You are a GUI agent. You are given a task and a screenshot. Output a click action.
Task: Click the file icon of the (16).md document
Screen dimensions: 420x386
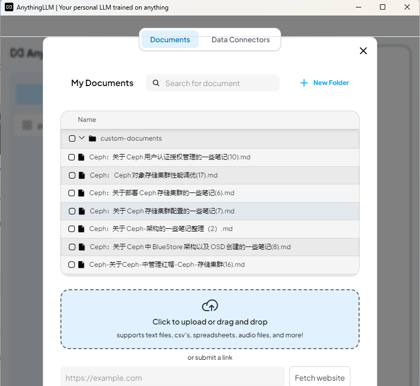click(x=81, y=265)
